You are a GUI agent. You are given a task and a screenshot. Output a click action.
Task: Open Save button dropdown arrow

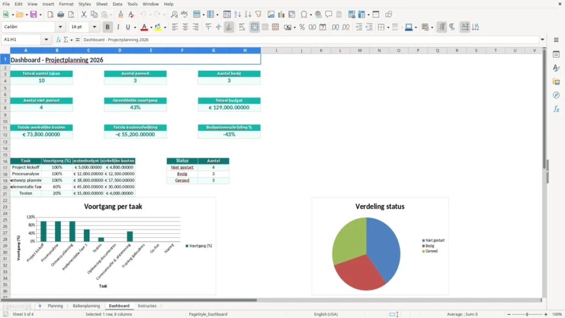pos(40,14)
